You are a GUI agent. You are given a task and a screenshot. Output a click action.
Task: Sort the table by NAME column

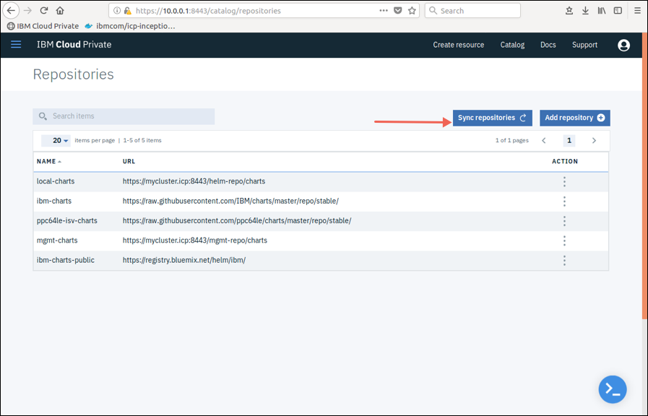point(49,161)
